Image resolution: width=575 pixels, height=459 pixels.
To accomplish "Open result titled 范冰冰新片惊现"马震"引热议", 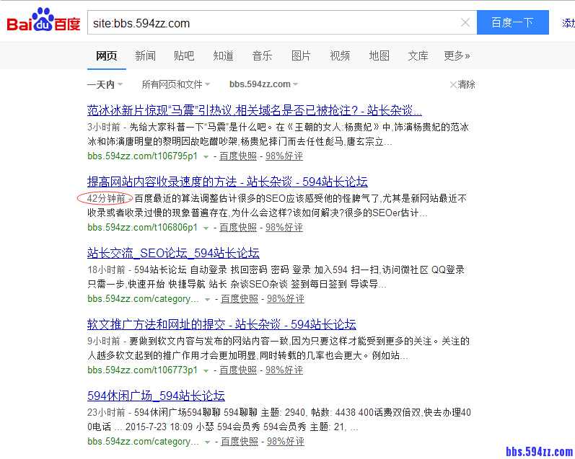I will tap(255, 110).
